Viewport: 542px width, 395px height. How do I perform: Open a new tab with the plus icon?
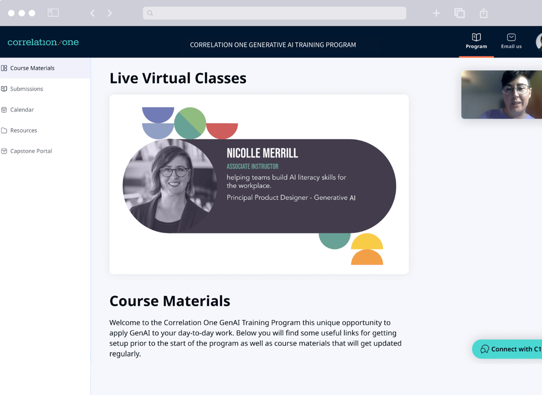point(436,13)
